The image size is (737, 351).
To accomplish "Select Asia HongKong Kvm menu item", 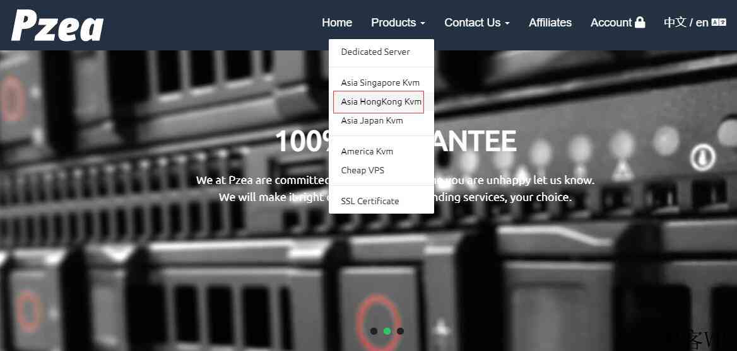I will [380, 101].
